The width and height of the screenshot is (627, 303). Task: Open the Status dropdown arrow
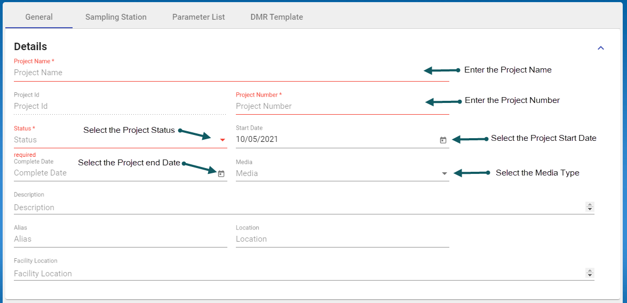(x=223, y=140)
